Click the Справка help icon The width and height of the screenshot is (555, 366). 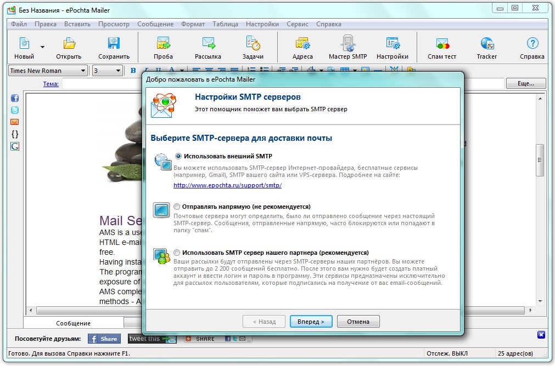pos(532,43)
